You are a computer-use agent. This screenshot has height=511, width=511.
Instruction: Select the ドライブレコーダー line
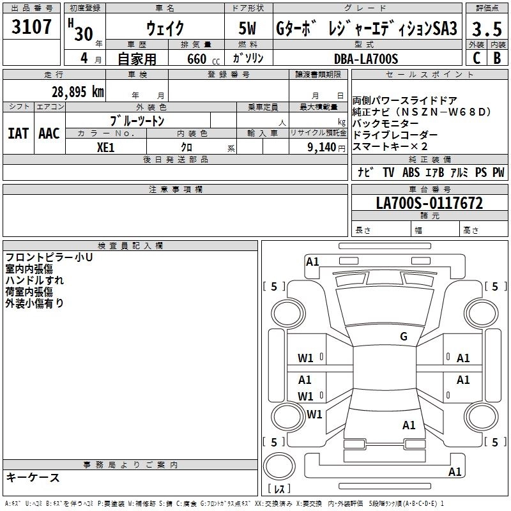pos(395,135)
